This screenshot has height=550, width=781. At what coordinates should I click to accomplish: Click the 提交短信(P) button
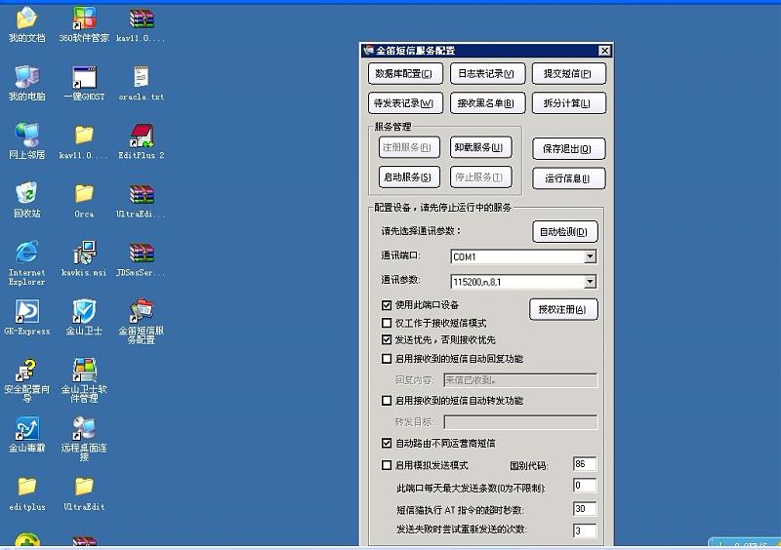click(568, 74)
